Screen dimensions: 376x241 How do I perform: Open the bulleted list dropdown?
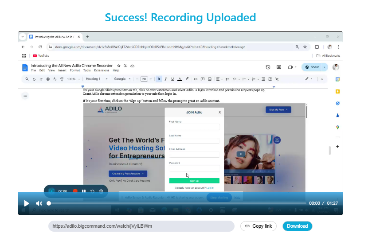(x=246, y=79)
